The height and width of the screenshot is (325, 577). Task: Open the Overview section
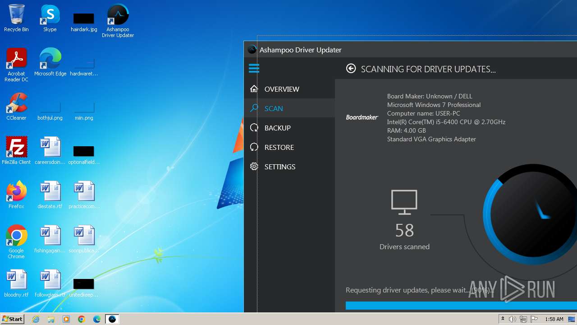pos(289,89)
